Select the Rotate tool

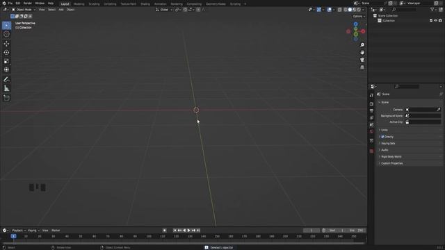[x=6, y=53]
